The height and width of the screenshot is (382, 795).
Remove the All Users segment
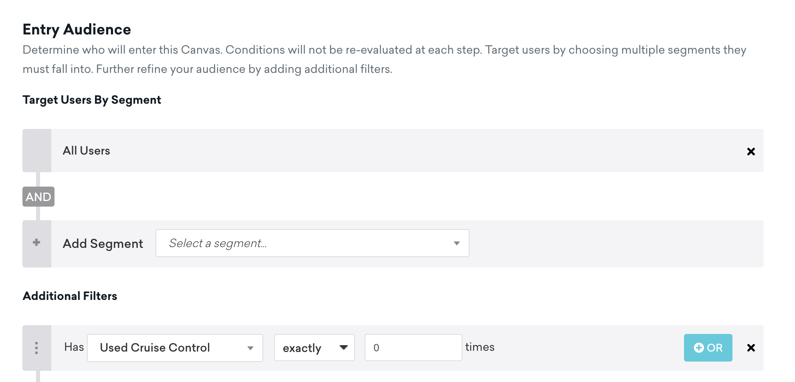(x=751, y=151)
